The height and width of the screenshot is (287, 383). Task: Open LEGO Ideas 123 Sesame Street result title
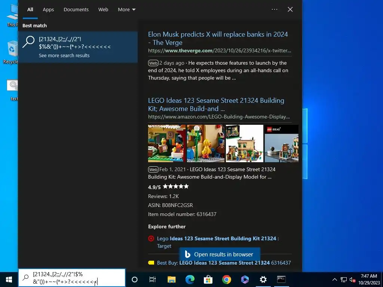216,105
